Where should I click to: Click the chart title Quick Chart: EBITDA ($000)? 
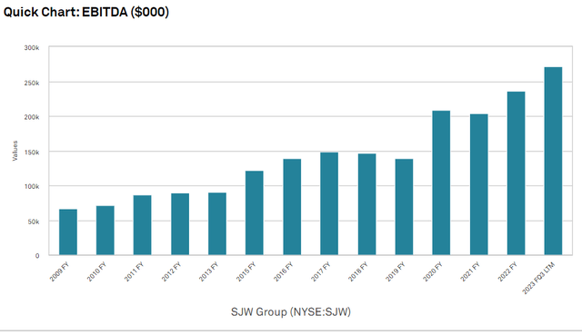coord(86,12)
